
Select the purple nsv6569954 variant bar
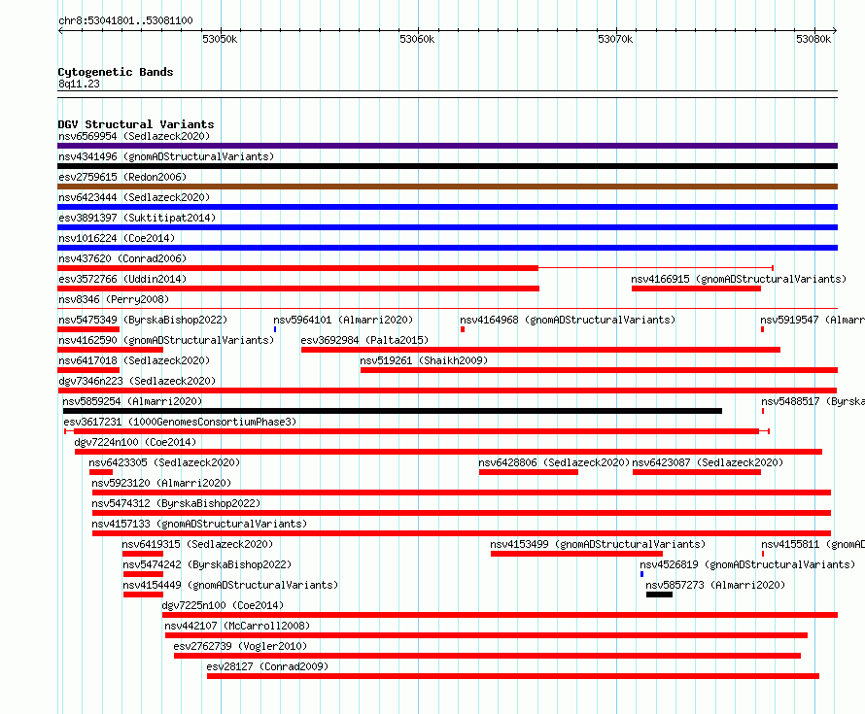[x=447, y=146]
